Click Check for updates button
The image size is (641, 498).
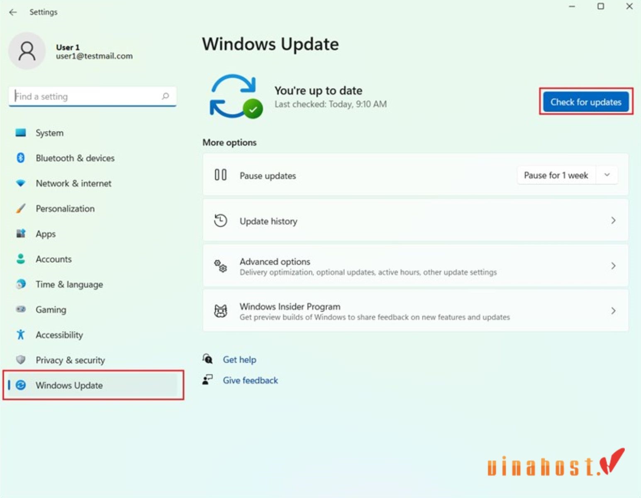[x=586, y=102]
